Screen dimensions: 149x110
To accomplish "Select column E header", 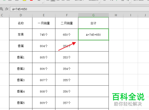I will pos(44,15).
